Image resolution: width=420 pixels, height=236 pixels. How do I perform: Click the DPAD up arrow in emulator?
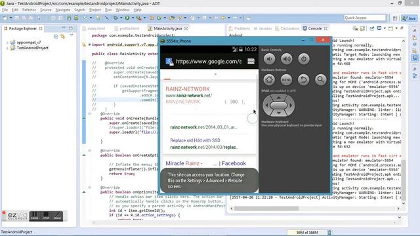278,98
